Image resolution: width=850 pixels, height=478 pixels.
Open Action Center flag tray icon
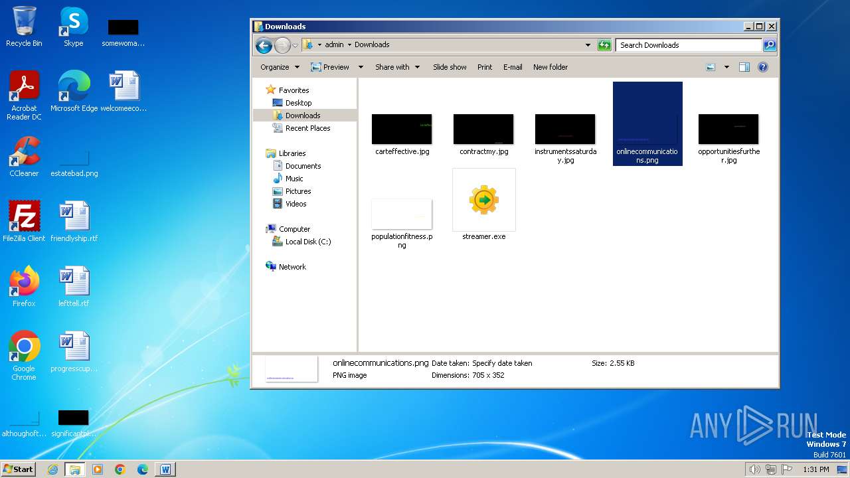coord(788,469)
